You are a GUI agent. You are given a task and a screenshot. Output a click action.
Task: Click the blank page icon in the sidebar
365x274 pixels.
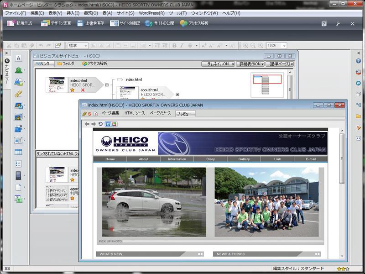18,187
